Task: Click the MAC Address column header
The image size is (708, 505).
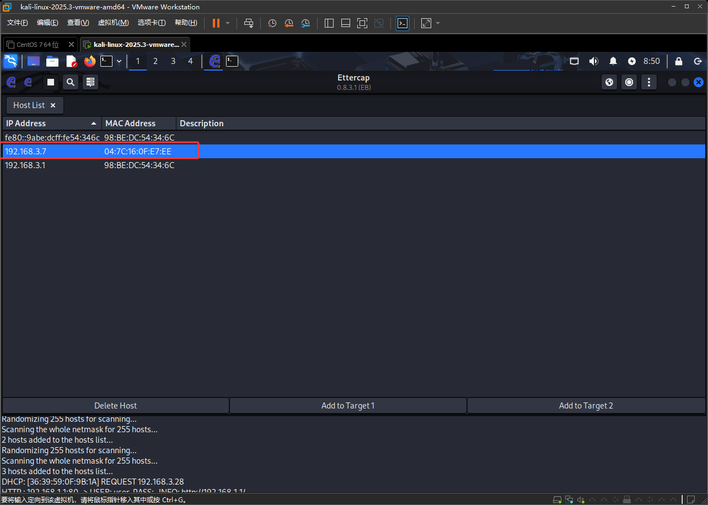Action: (x=139, y=123)
